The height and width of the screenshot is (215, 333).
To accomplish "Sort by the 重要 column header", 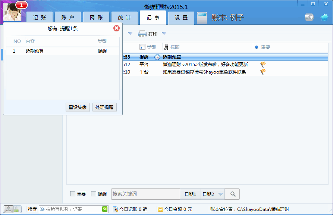I will point(265,47).
